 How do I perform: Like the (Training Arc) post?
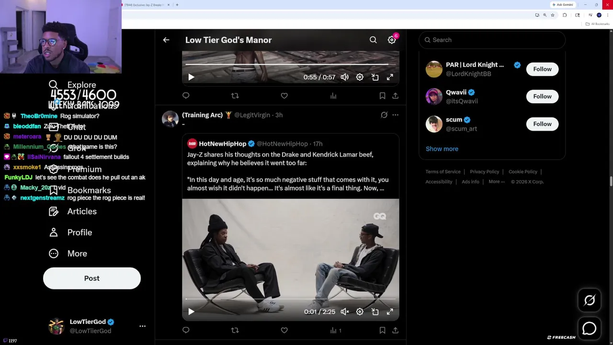tap(284, 330)
